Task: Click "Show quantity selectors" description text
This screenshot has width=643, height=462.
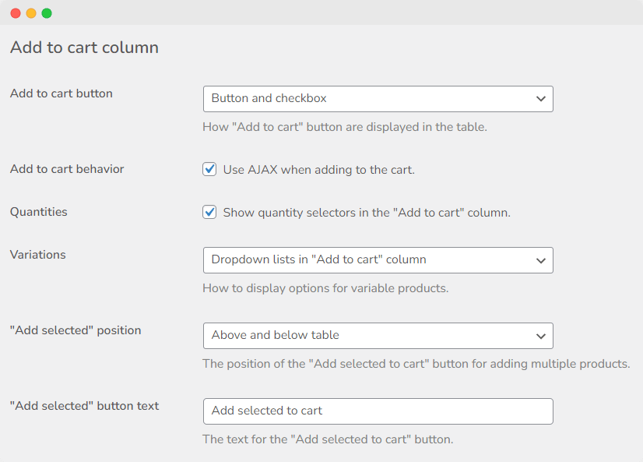Action: tap(367, 213)
